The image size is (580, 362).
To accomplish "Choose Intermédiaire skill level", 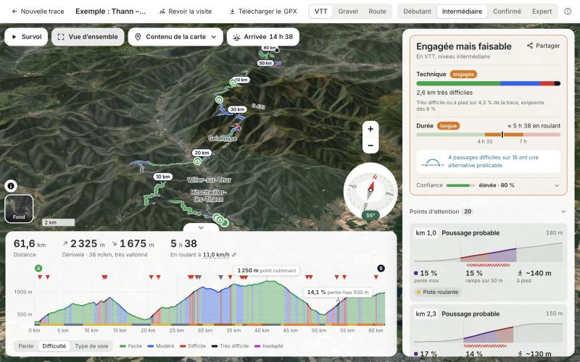I will point(462,12).
